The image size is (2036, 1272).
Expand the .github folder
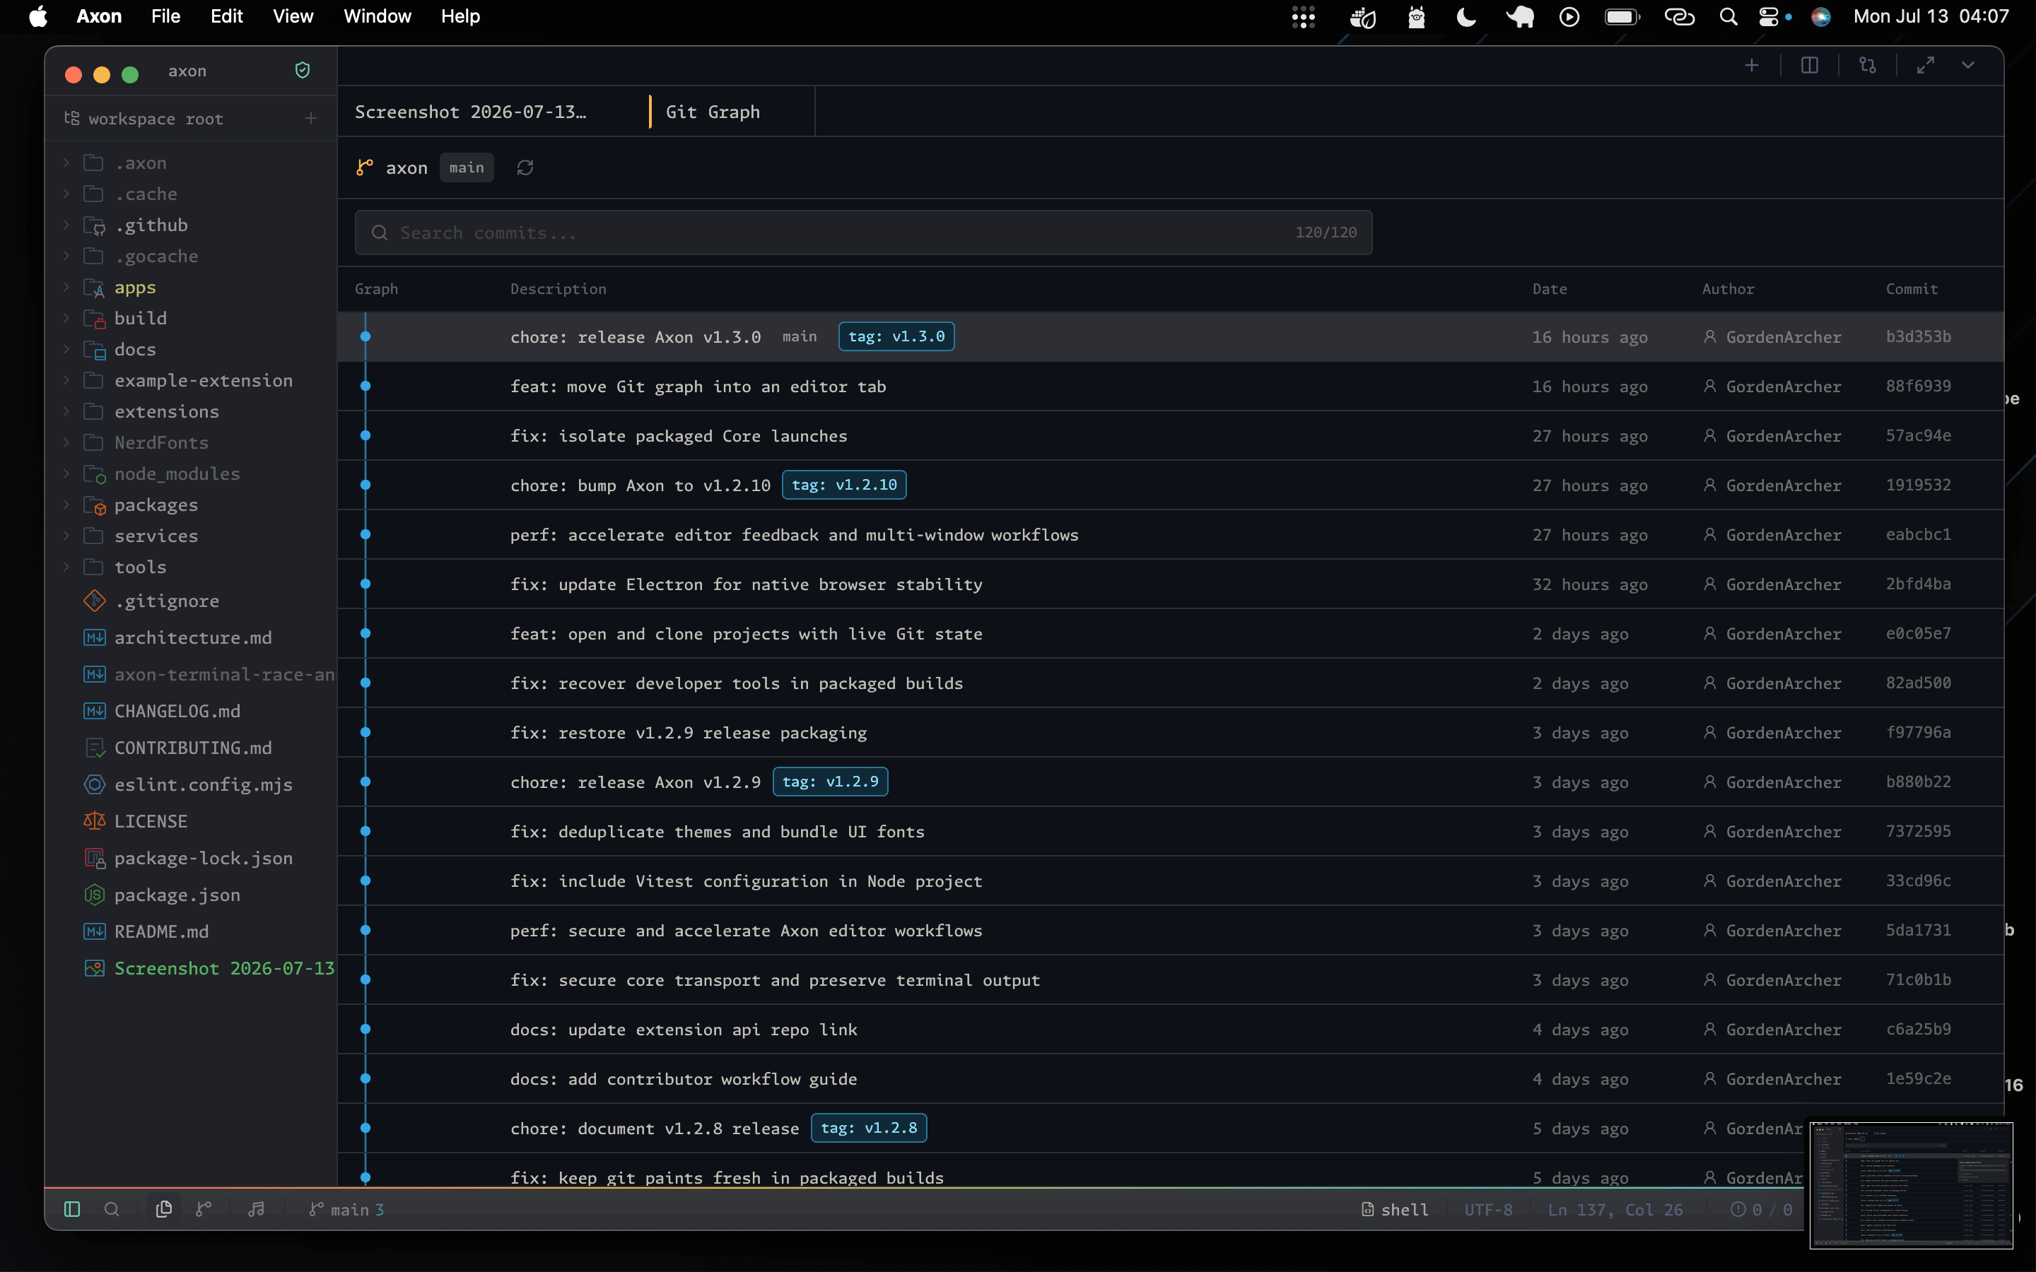pyautogui.click(x=151, y=225)
